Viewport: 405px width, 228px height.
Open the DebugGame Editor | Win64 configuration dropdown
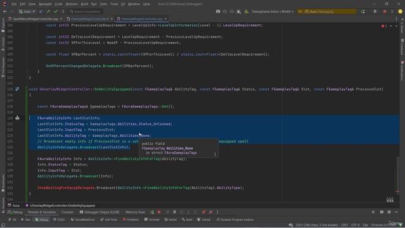(273, 11)
